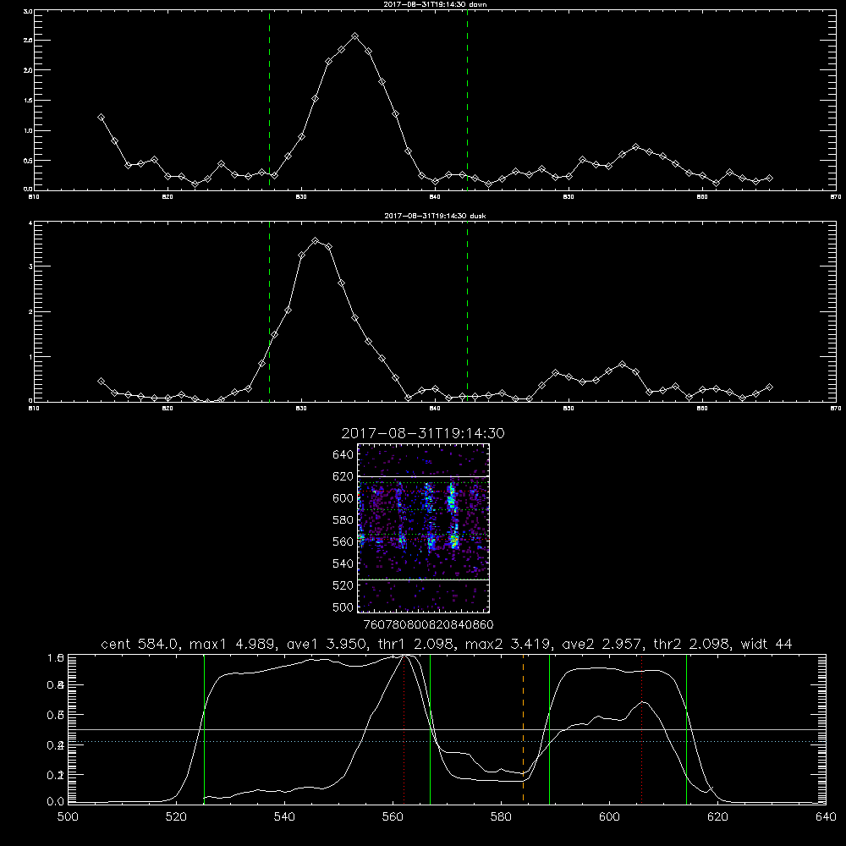Click the 520 label on the bottom plot x-axis

tap(176, 817)
